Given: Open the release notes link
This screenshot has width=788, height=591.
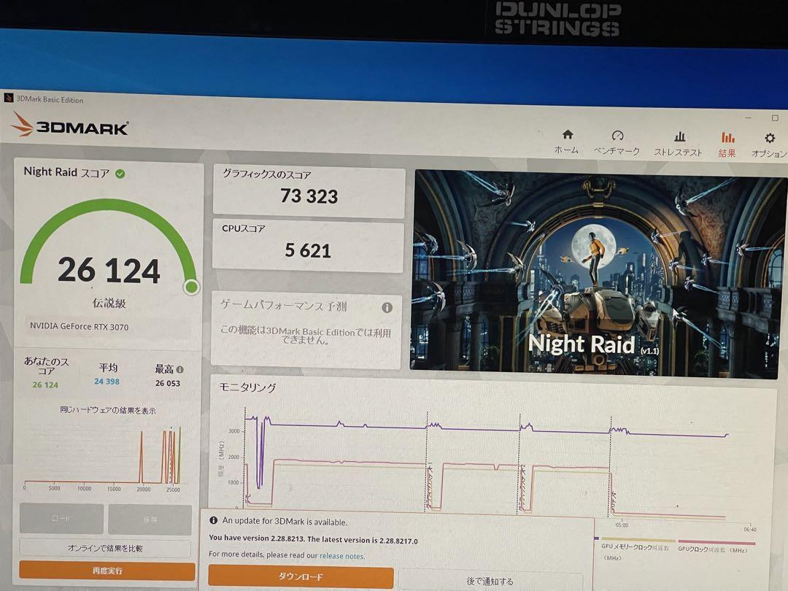Looking at the screenshot, I should tap(341, 556).
